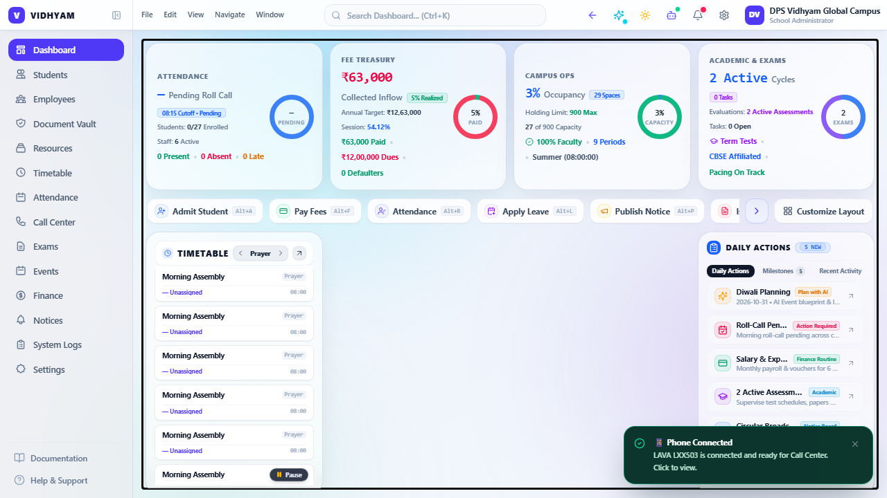Go to the previous timetable period chevron
This screenshot has height=498, width=887.
(240, 254)
